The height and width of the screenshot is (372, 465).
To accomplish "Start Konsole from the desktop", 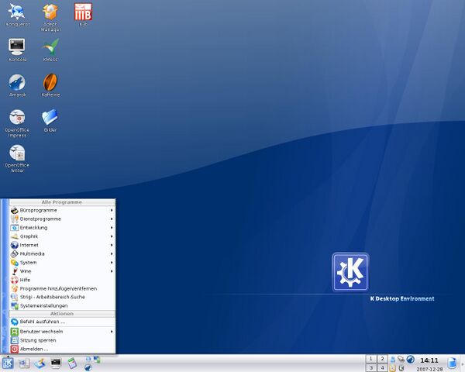I will 17,47.
